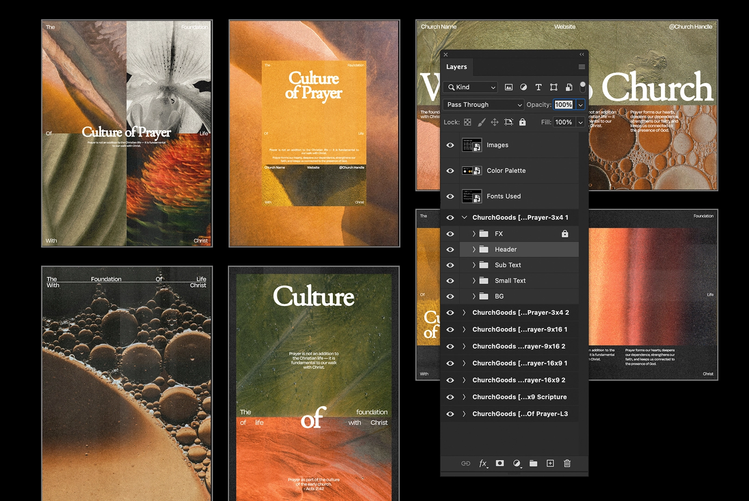Expand the BG group
Screen dimensions: 749x501
point(474,296)
